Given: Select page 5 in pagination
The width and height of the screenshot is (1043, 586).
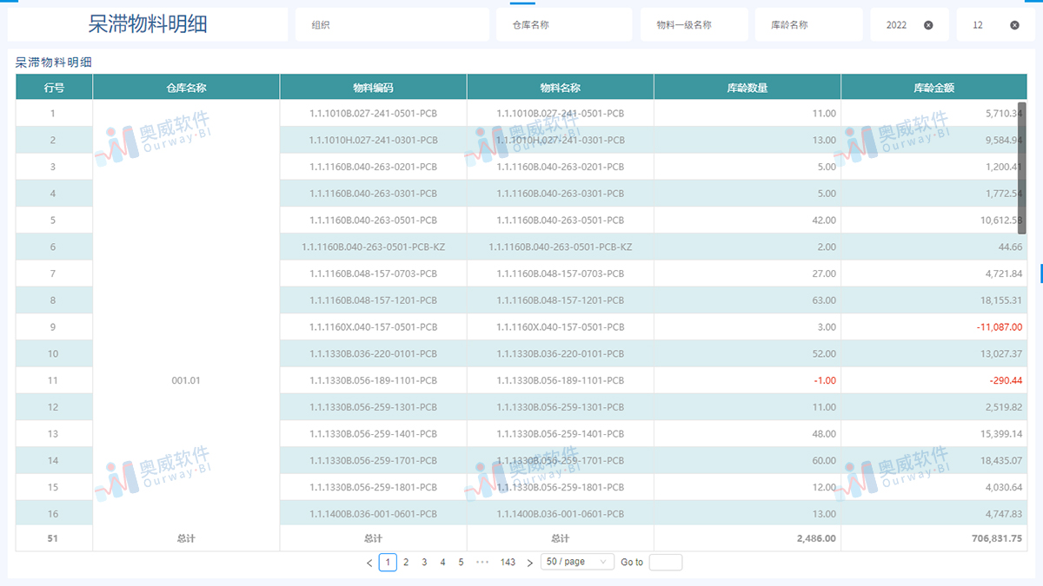Looking at the screenshot, I should pos(460,562).
